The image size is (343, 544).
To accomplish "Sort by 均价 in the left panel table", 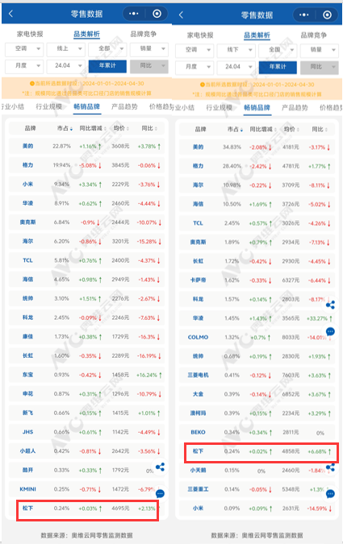I will pos(121,128).
